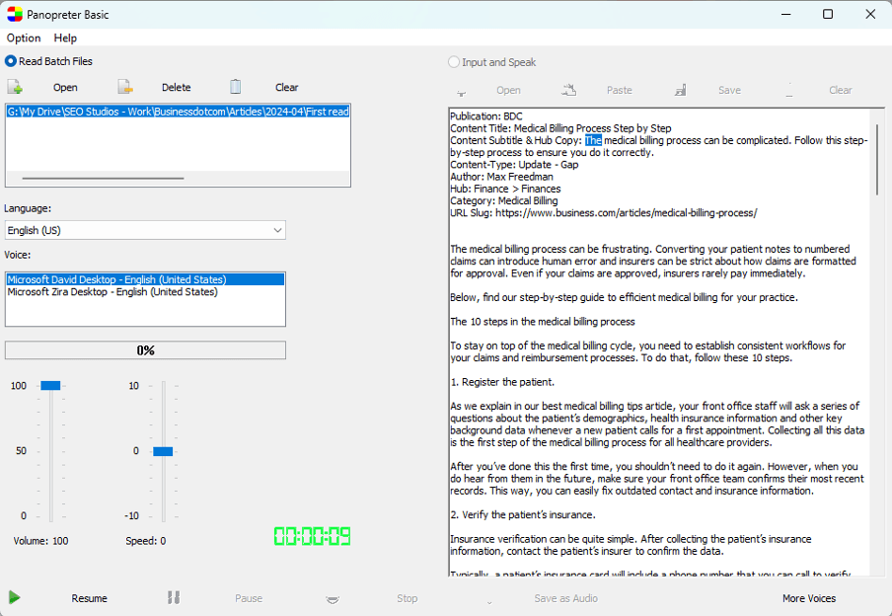Viewport: 892px width, 616px height.
Task: Set the Speed slider handle
Action: point(162,450)
